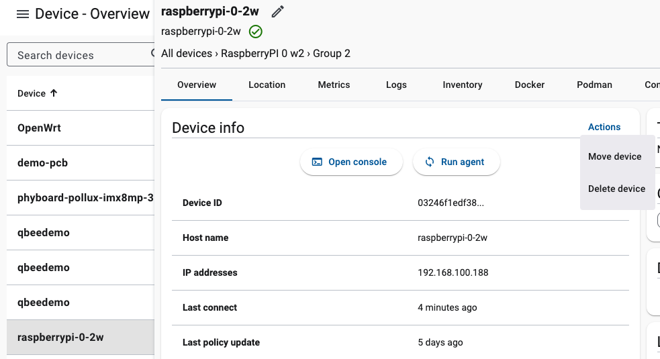Screen dimensions: 660x359
Task: Sort devices using Device column arrow
Action: click(x=54, y=93)
